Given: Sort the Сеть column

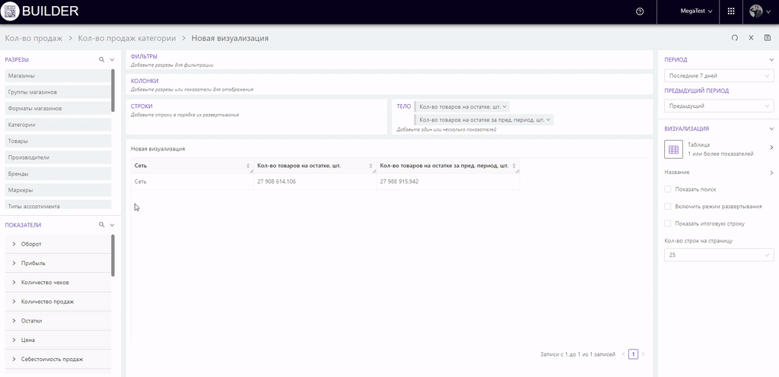Looking at the screenshot, I should [x=250, y=165].
